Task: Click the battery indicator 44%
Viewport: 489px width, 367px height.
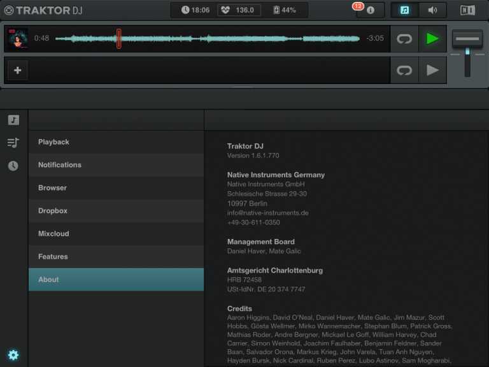Action: [x=284, y=10]
